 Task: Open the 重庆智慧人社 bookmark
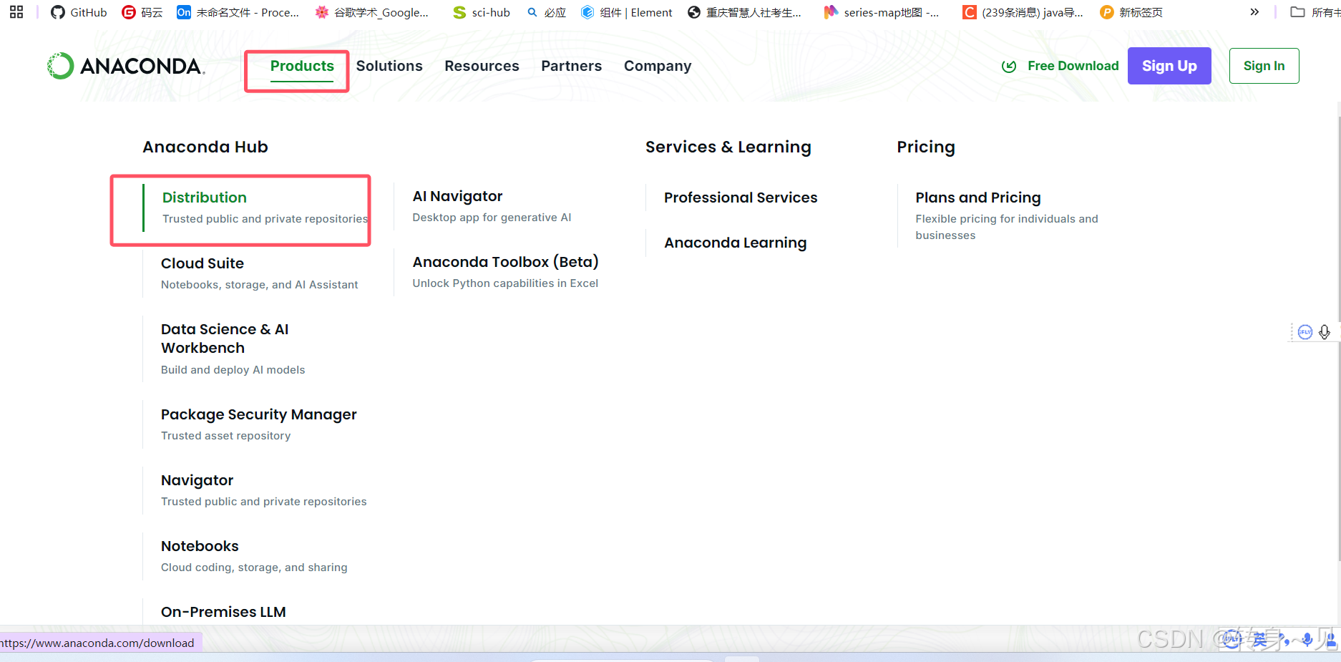coord(744,12)
